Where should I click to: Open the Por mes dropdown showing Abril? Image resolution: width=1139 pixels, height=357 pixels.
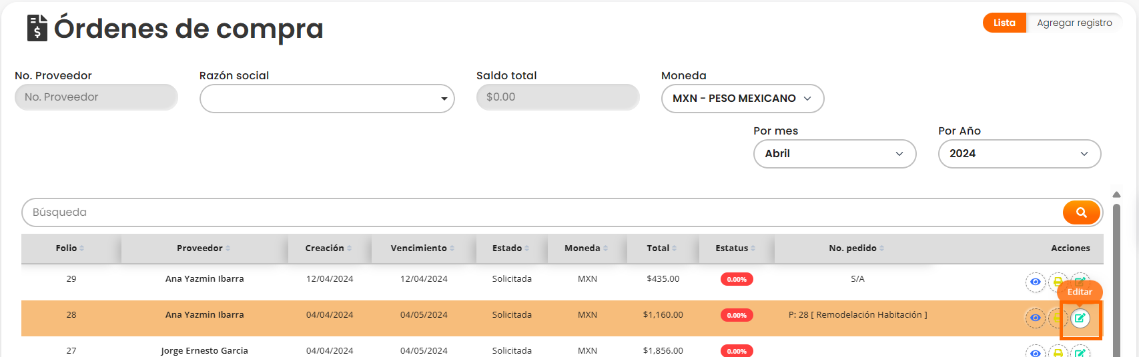tap(834, 154)
